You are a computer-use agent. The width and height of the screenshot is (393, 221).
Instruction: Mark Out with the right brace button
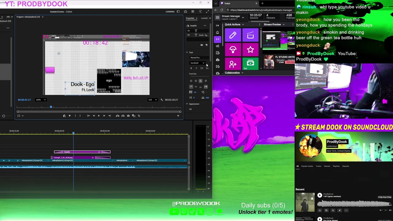(x=80, y=116)
